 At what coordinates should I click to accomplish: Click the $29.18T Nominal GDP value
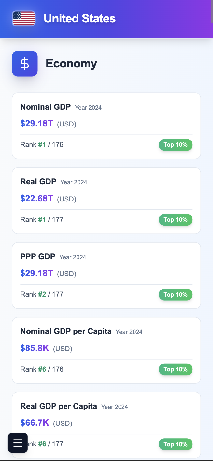(x=36, y=124)
